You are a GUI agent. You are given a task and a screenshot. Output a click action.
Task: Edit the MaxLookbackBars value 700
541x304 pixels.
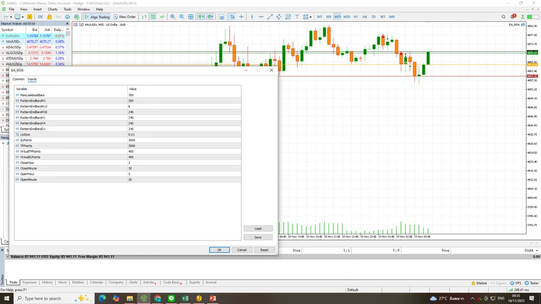[x=184, y=95]
